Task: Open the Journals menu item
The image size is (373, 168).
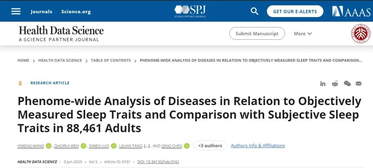Action: pyautogui.click(x=41, y=12)
